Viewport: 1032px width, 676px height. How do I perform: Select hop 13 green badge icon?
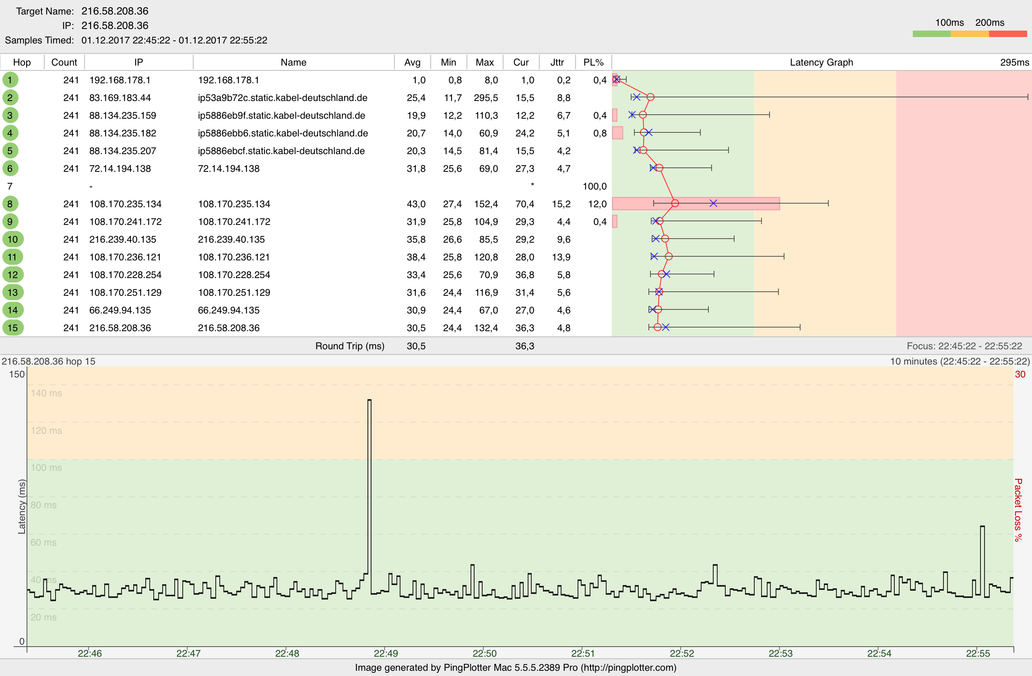point(12,292)
